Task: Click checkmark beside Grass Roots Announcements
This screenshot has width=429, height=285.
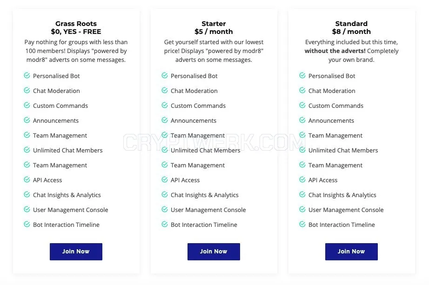Action: (x=27, y=120)
